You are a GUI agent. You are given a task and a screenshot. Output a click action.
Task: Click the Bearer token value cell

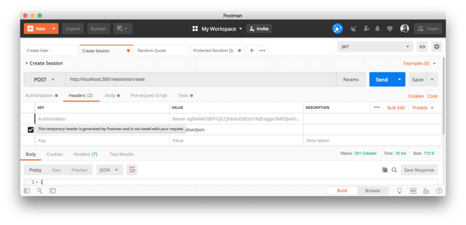(236, 119)
